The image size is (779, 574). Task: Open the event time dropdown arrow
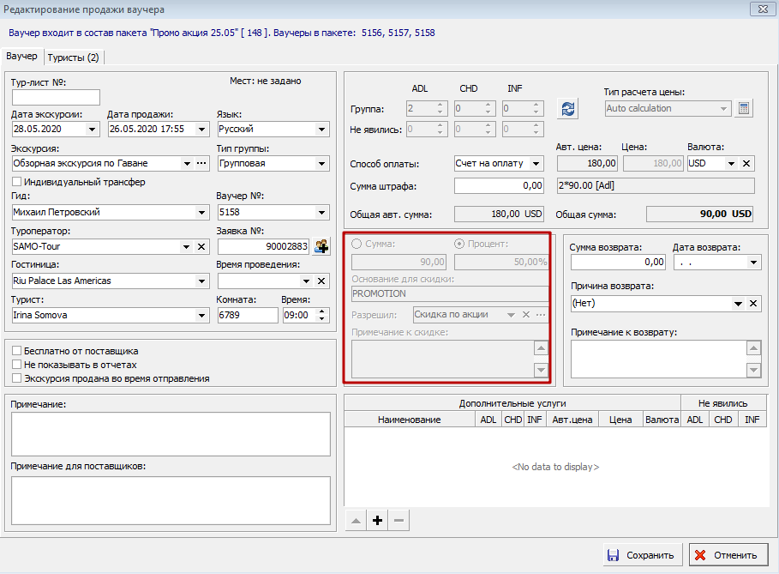pos(307,281)
